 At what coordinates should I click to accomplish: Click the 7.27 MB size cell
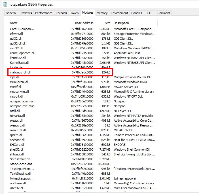(105, 149)
